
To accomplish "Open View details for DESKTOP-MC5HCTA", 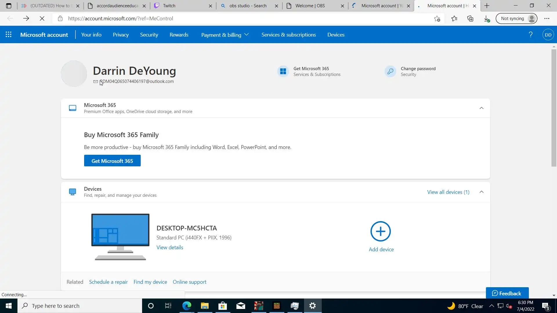I will click(x=170, y=248).
